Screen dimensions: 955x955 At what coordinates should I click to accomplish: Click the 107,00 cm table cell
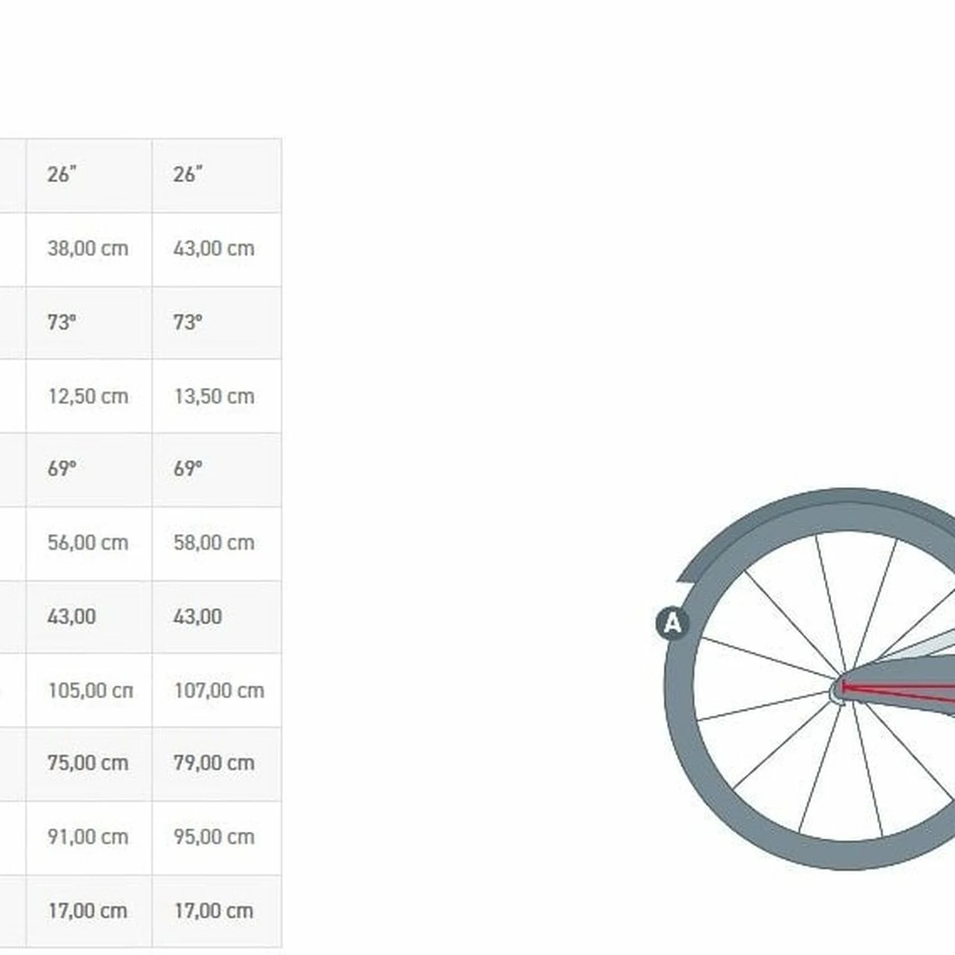(x=219, y=691)
